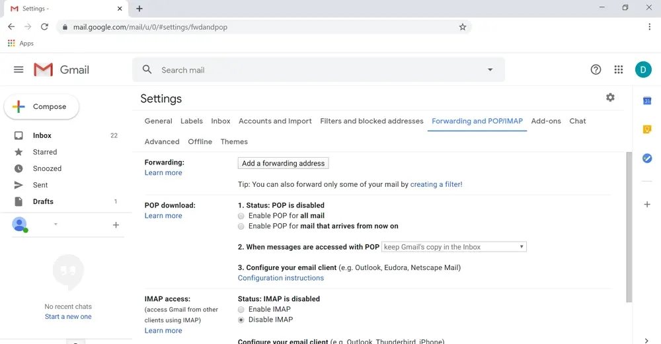Click the Sent arrow icon
Image resolution: width=661 pixels, height=344 pixels.
(19, 185)
